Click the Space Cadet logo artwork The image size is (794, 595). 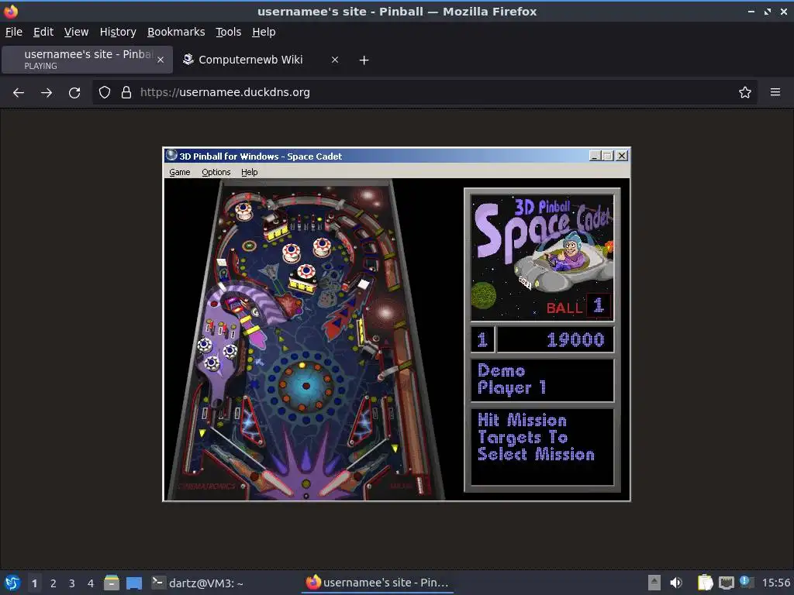(542, 257)
